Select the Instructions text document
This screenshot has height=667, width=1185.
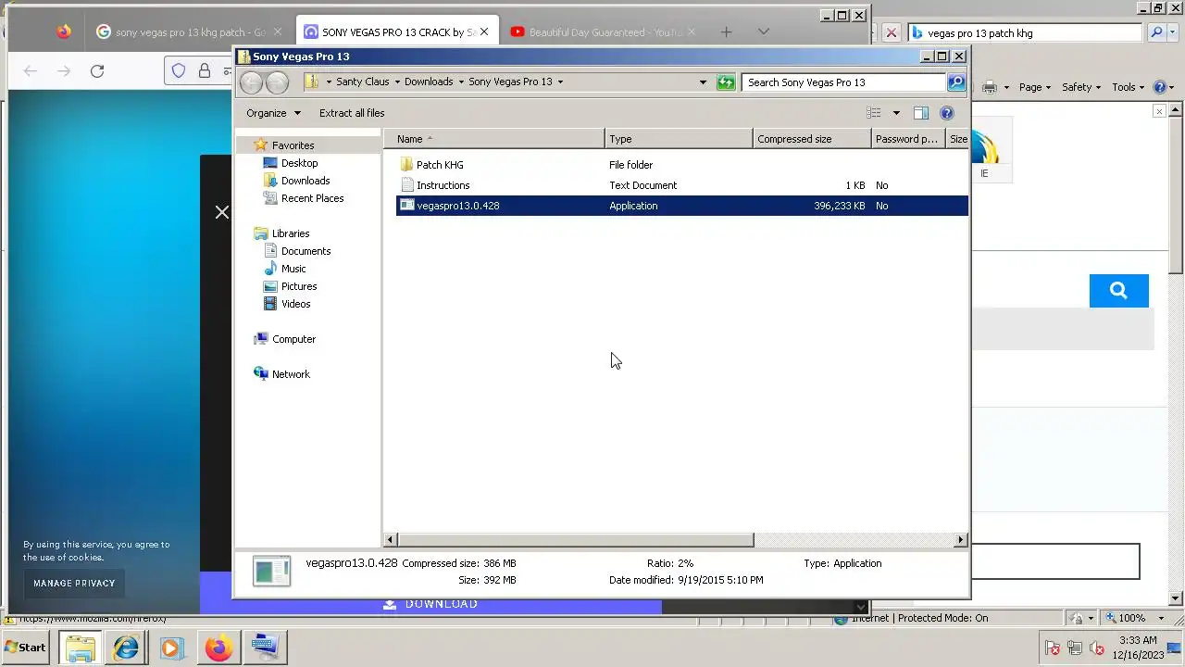[x=443, y=185]
